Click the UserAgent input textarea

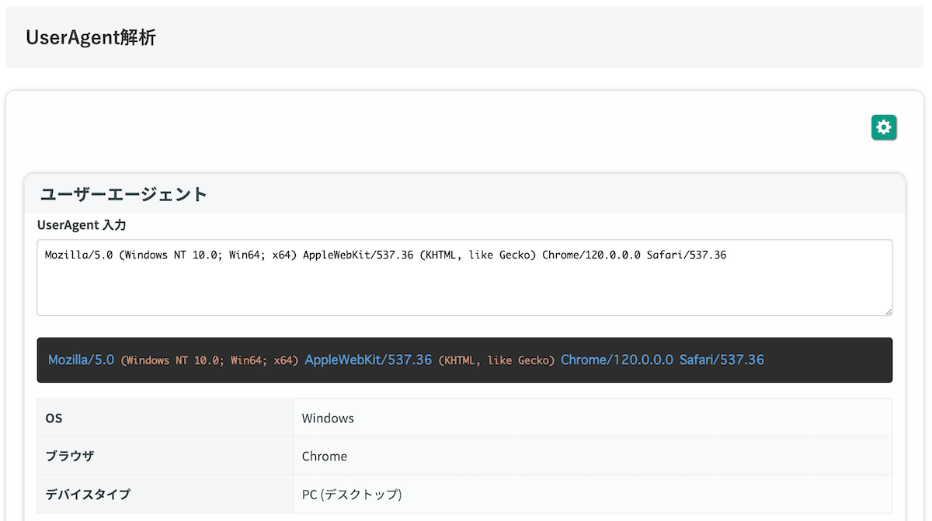pyautogui.click(x=464, y=277)
